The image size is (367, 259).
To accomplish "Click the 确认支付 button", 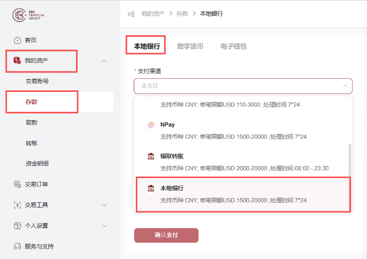I will (166, 235).
